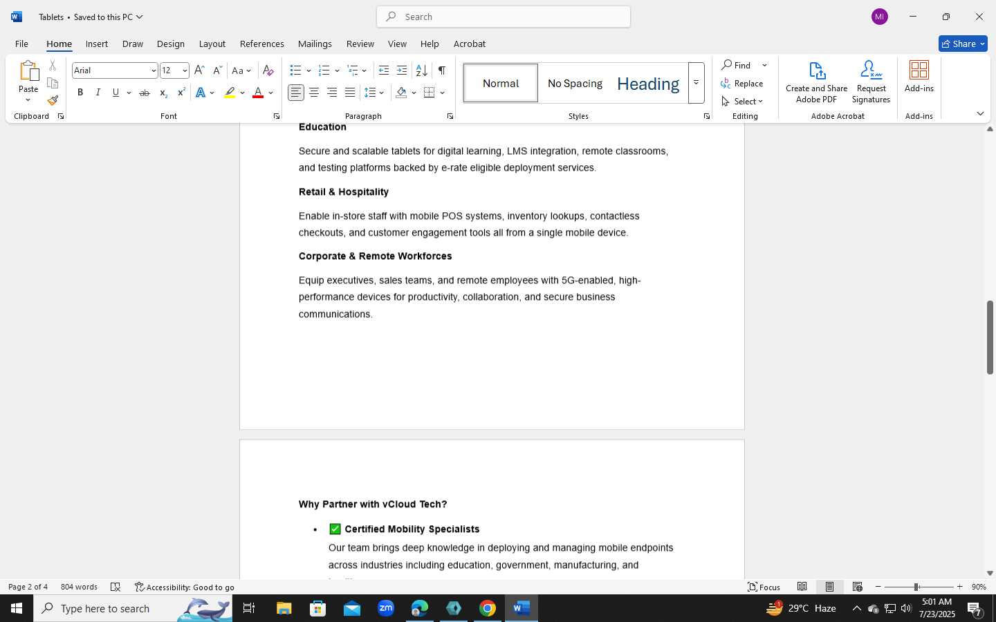Click the Find button

[737, 65]
